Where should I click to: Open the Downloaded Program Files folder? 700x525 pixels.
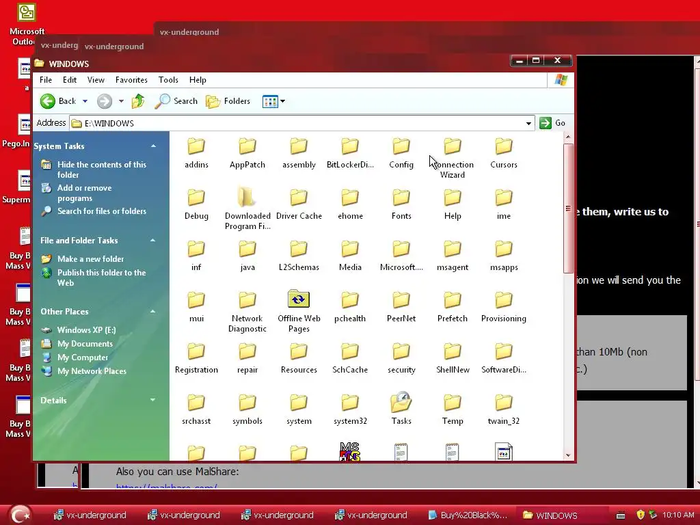[247, 209]
